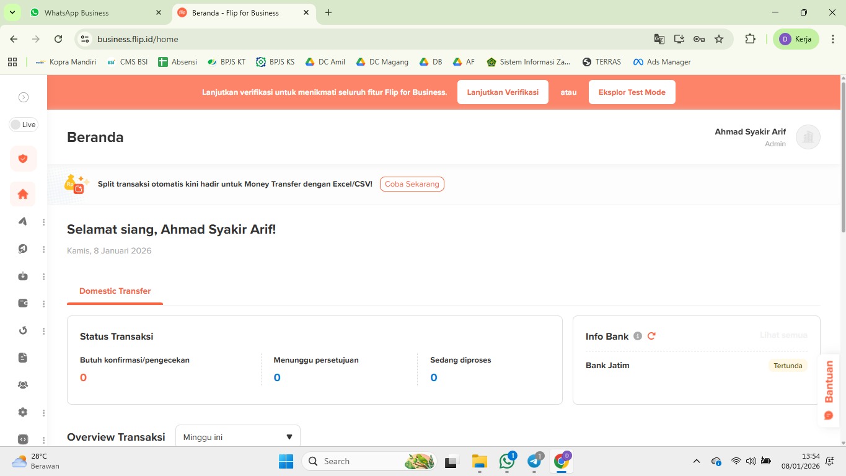
Task: Open the team members icon in sidebar
Action: point(23,385)
